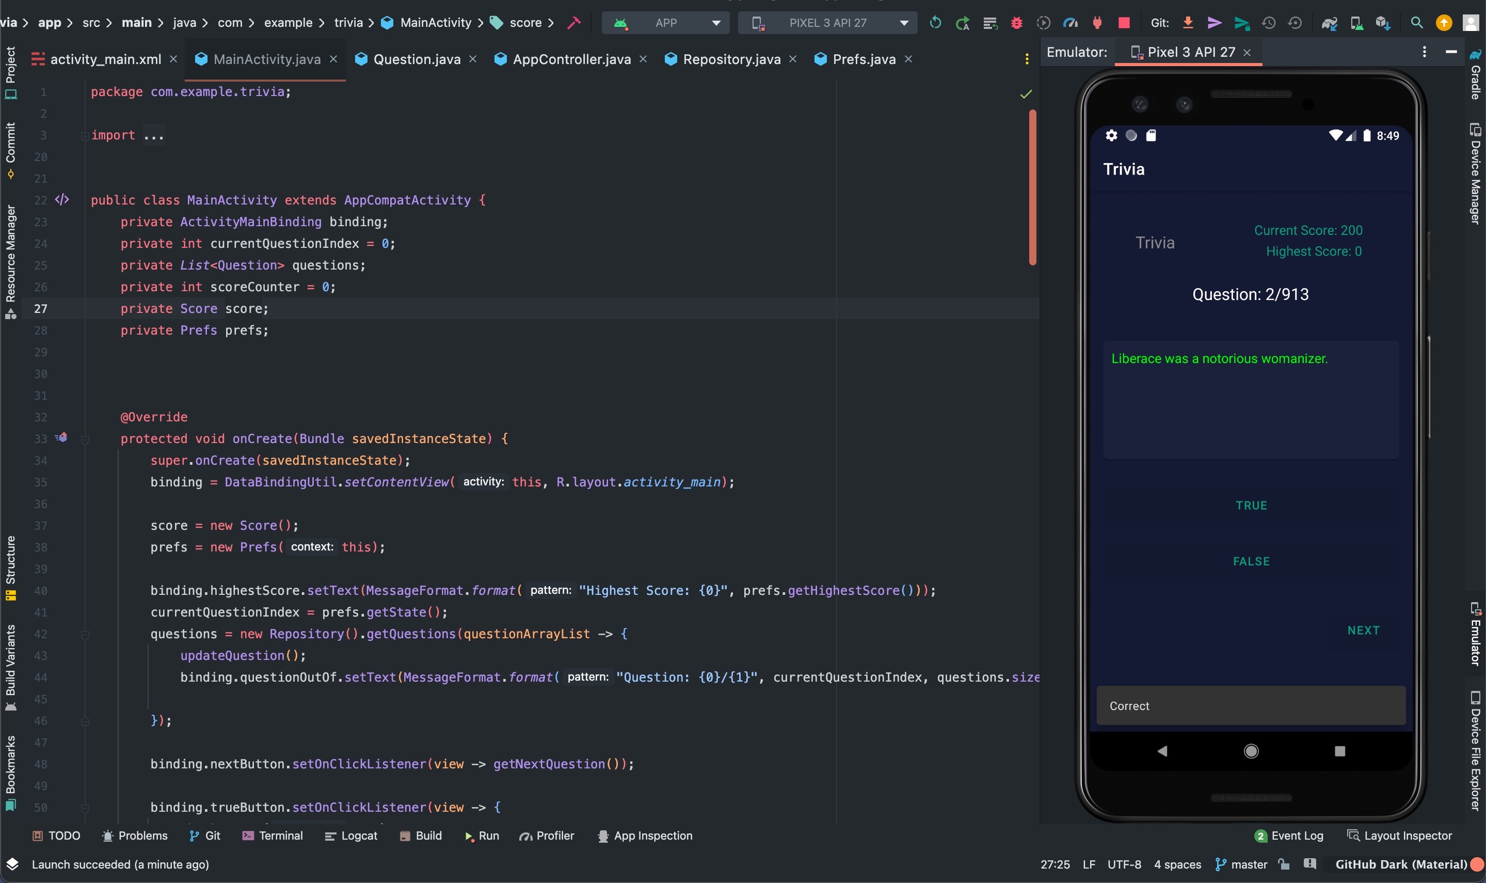Viewport: 1486px width, 883px height.
Task: Tap the NEXT button in the emulator
Action: tap(1363, 630)
